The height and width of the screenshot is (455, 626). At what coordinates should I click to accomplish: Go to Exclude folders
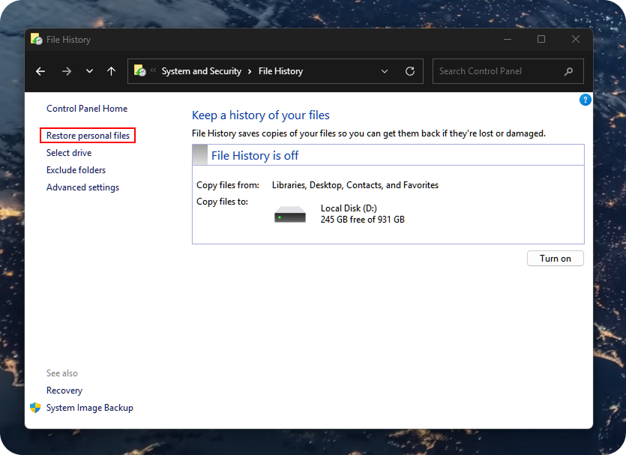76,170
